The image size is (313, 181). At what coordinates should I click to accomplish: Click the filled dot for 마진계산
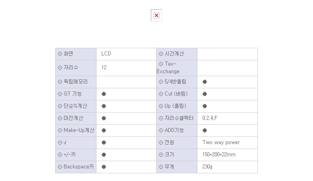(x=104, y=118)
